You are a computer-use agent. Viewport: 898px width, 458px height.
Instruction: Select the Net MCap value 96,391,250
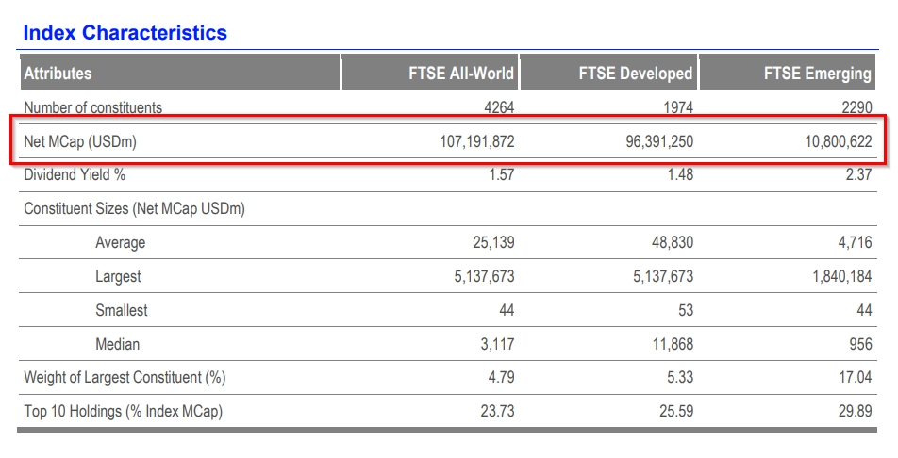click(x=659, y=141)
